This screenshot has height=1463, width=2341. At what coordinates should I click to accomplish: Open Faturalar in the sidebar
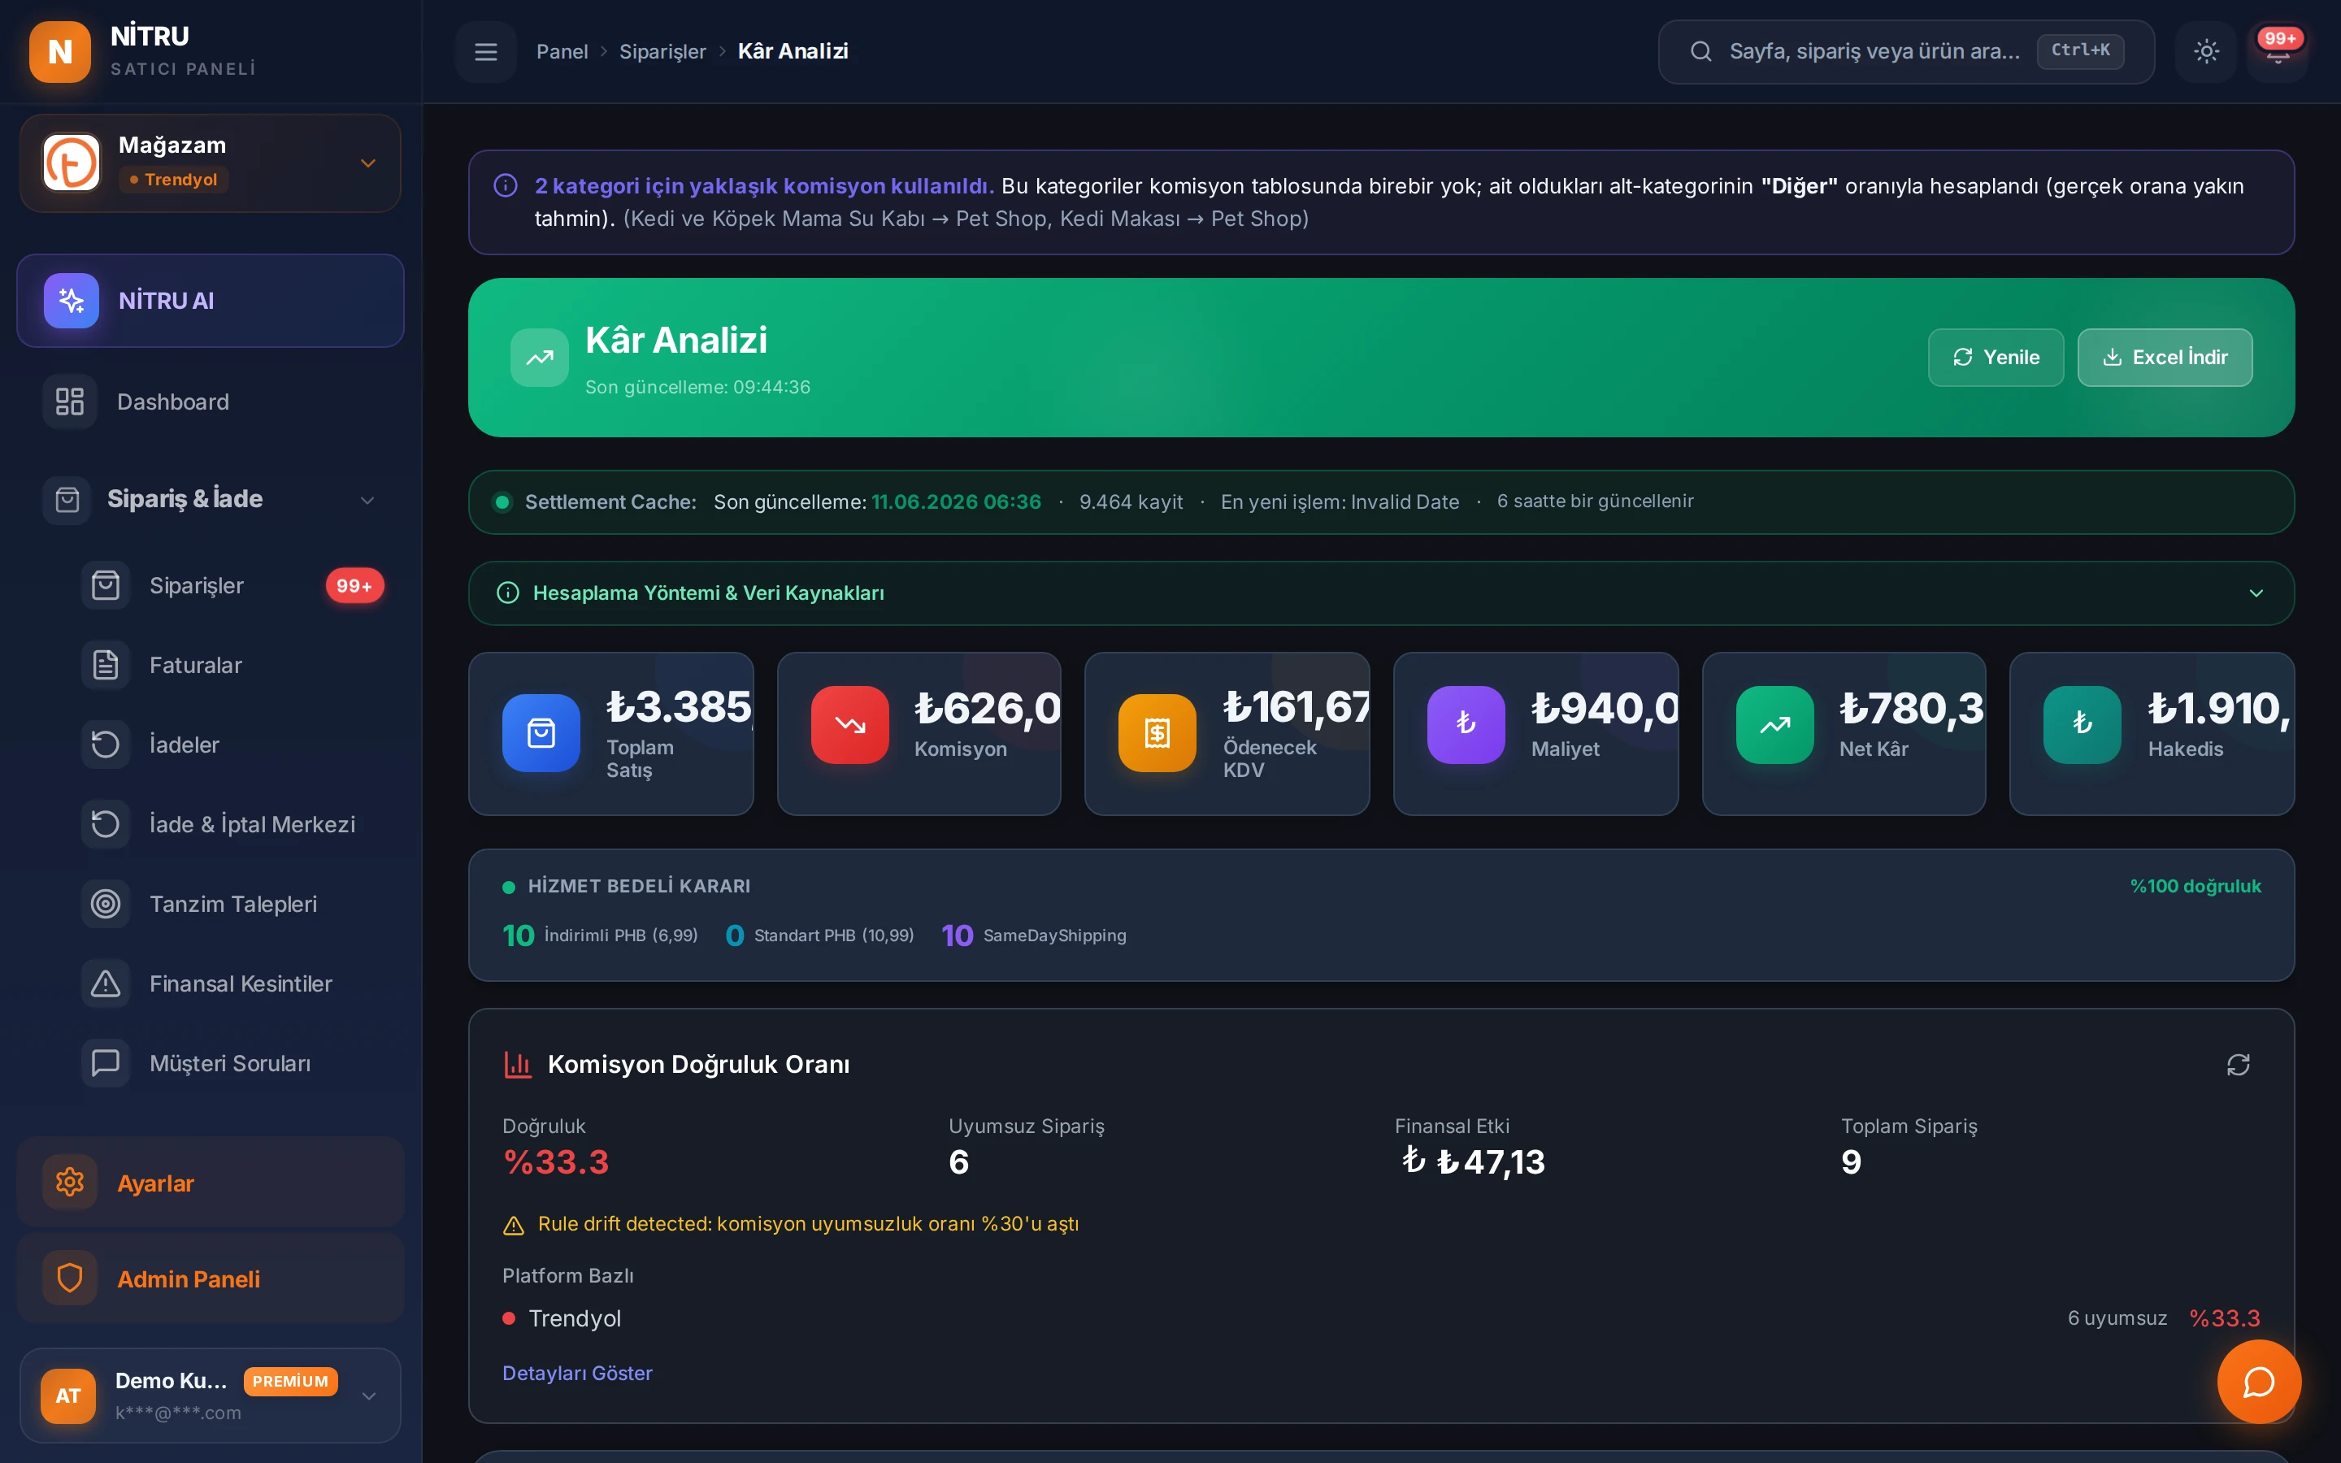coord(232,665)
